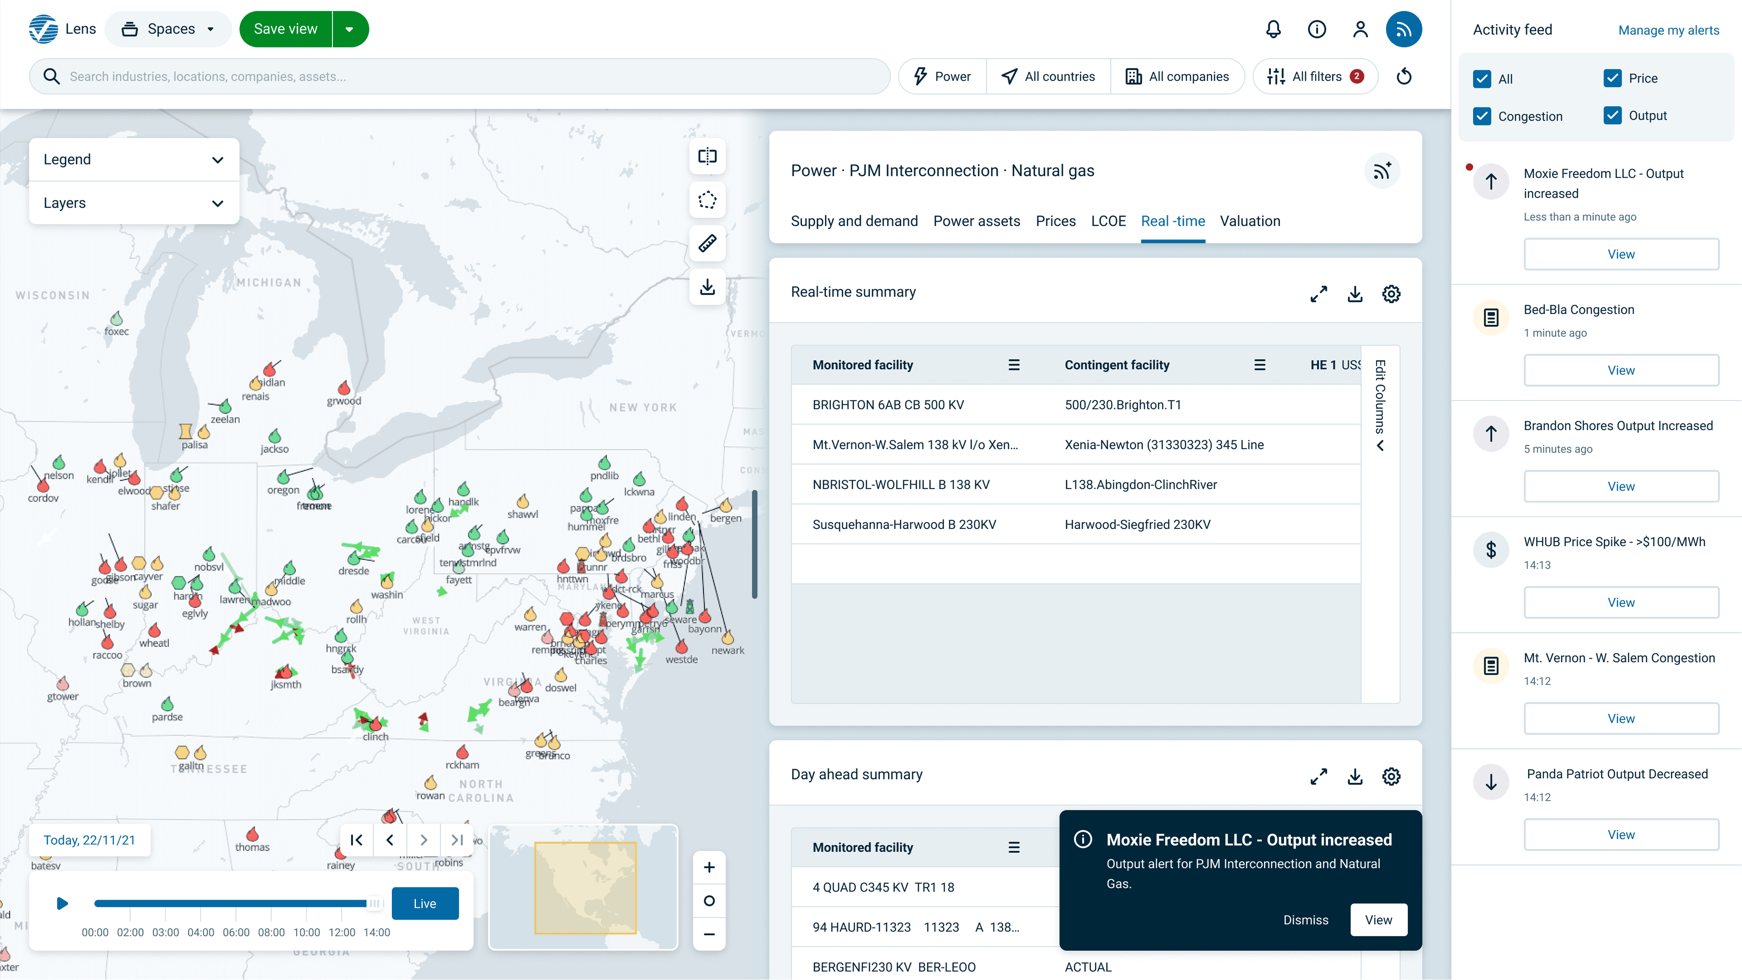Viewport: 1742px width, 980px height.
Task: Add alert for PJM Natural gas feed
Action: pos(1381,171)
